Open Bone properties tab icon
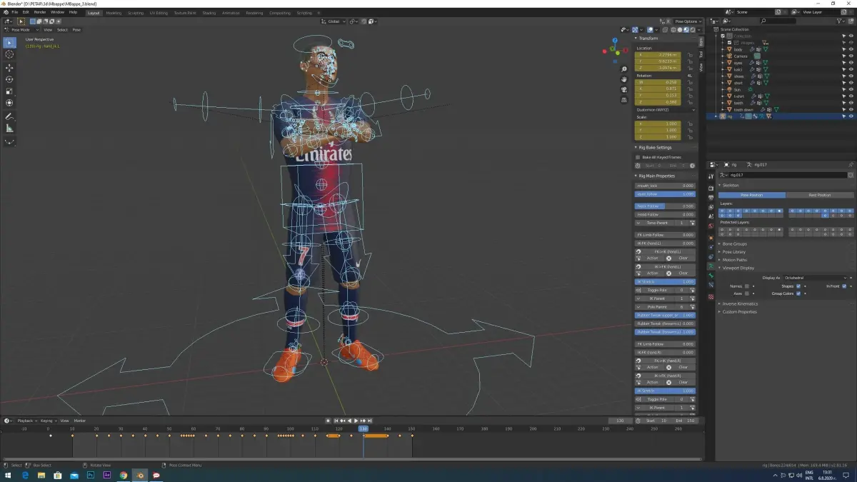Screen dimensions: 857x482 [x=711, y=275]
